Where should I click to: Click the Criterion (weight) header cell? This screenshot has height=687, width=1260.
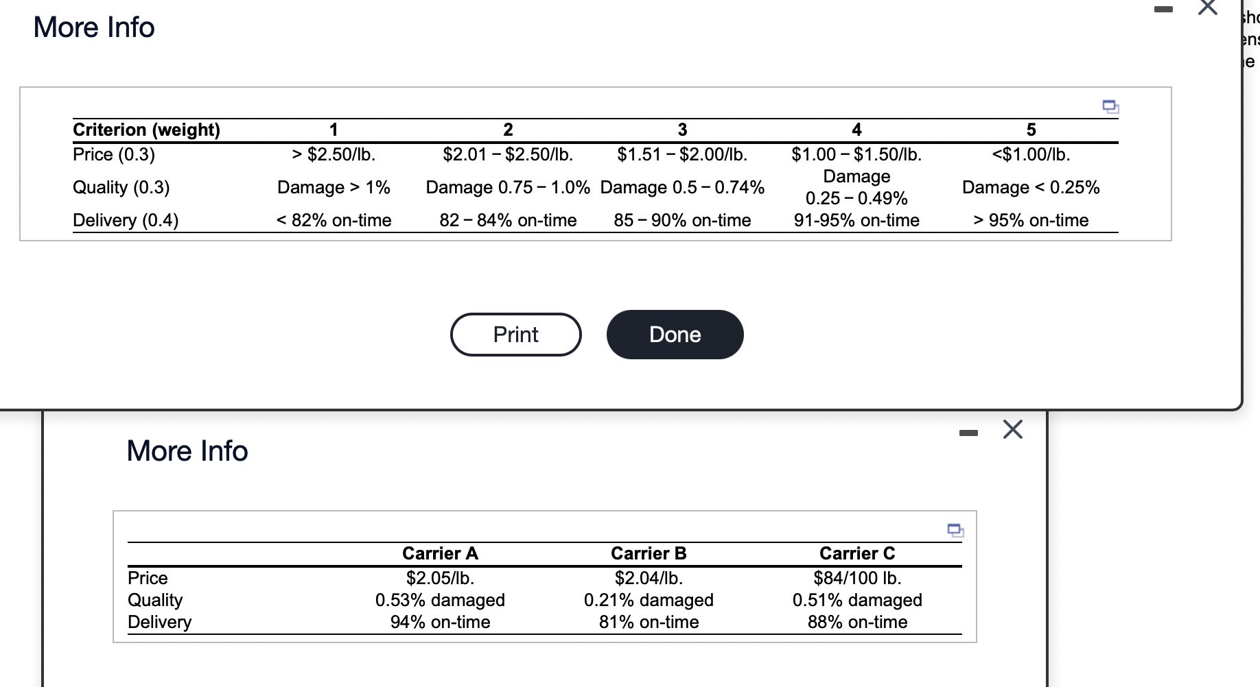[146, 130]
